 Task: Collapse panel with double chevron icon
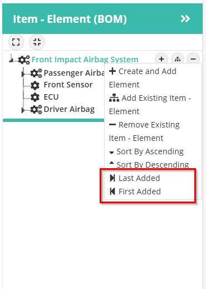[x=185, y=18]
